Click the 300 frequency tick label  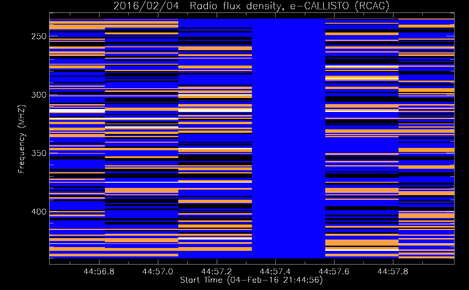click(39, 95)
